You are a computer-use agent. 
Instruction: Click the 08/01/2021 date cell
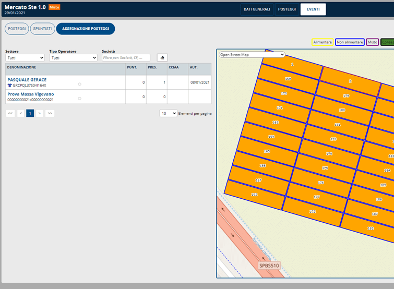tap(200, 82)
